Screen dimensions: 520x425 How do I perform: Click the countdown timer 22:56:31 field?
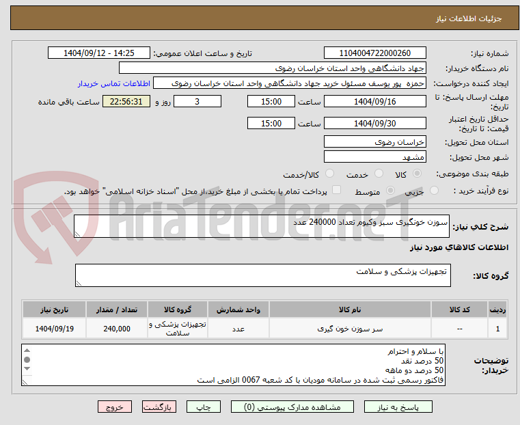point(126,101)
